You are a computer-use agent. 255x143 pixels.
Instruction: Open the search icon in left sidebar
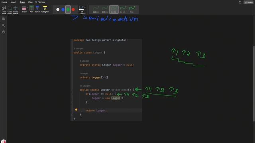(4, 25)
